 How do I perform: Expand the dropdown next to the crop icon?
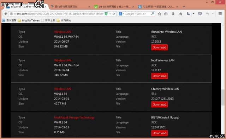tap(194, 14)
